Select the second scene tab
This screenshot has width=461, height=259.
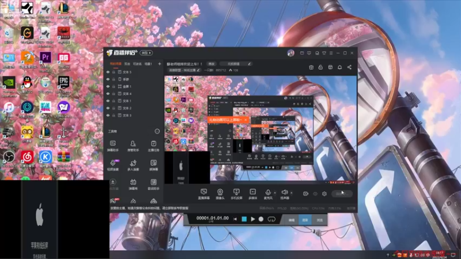click(x=127, y=64)
